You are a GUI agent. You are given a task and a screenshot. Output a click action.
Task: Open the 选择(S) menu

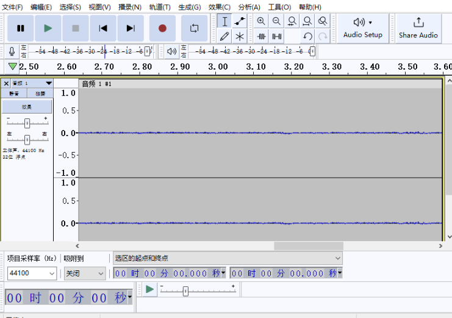[70, 7]
